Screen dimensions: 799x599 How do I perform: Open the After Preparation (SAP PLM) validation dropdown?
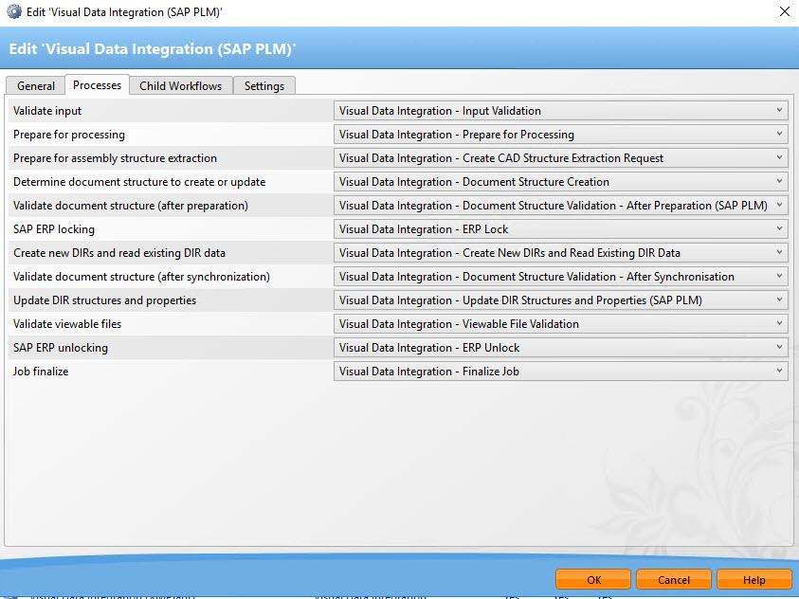pos(561,206)
